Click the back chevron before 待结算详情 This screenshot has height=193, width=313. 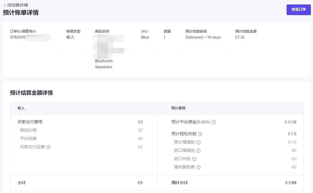pos(5,5)
